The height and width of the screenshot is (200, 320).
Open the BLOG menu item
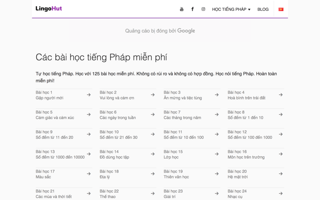tap(263, 9)
